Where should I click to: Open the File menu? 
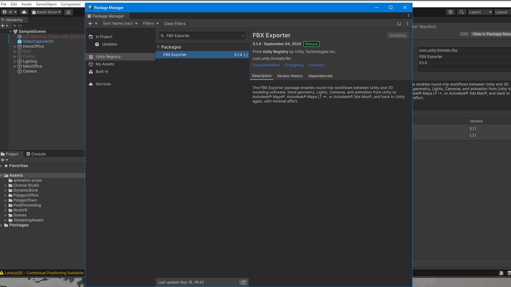(4, 4)
